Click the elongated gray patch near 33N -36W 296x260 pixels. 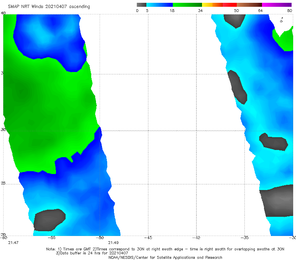coord(237,87)
